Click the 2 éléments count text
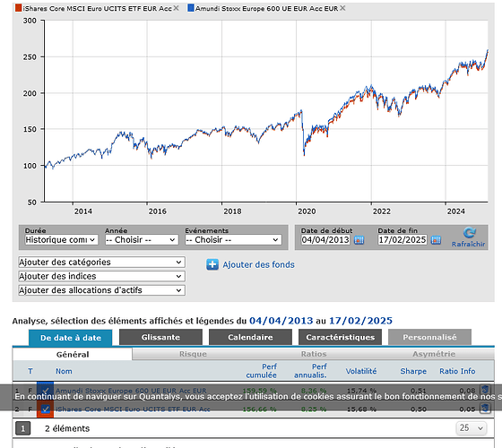The width and height of the screenshot is (502, 448). tap(67, 428)
